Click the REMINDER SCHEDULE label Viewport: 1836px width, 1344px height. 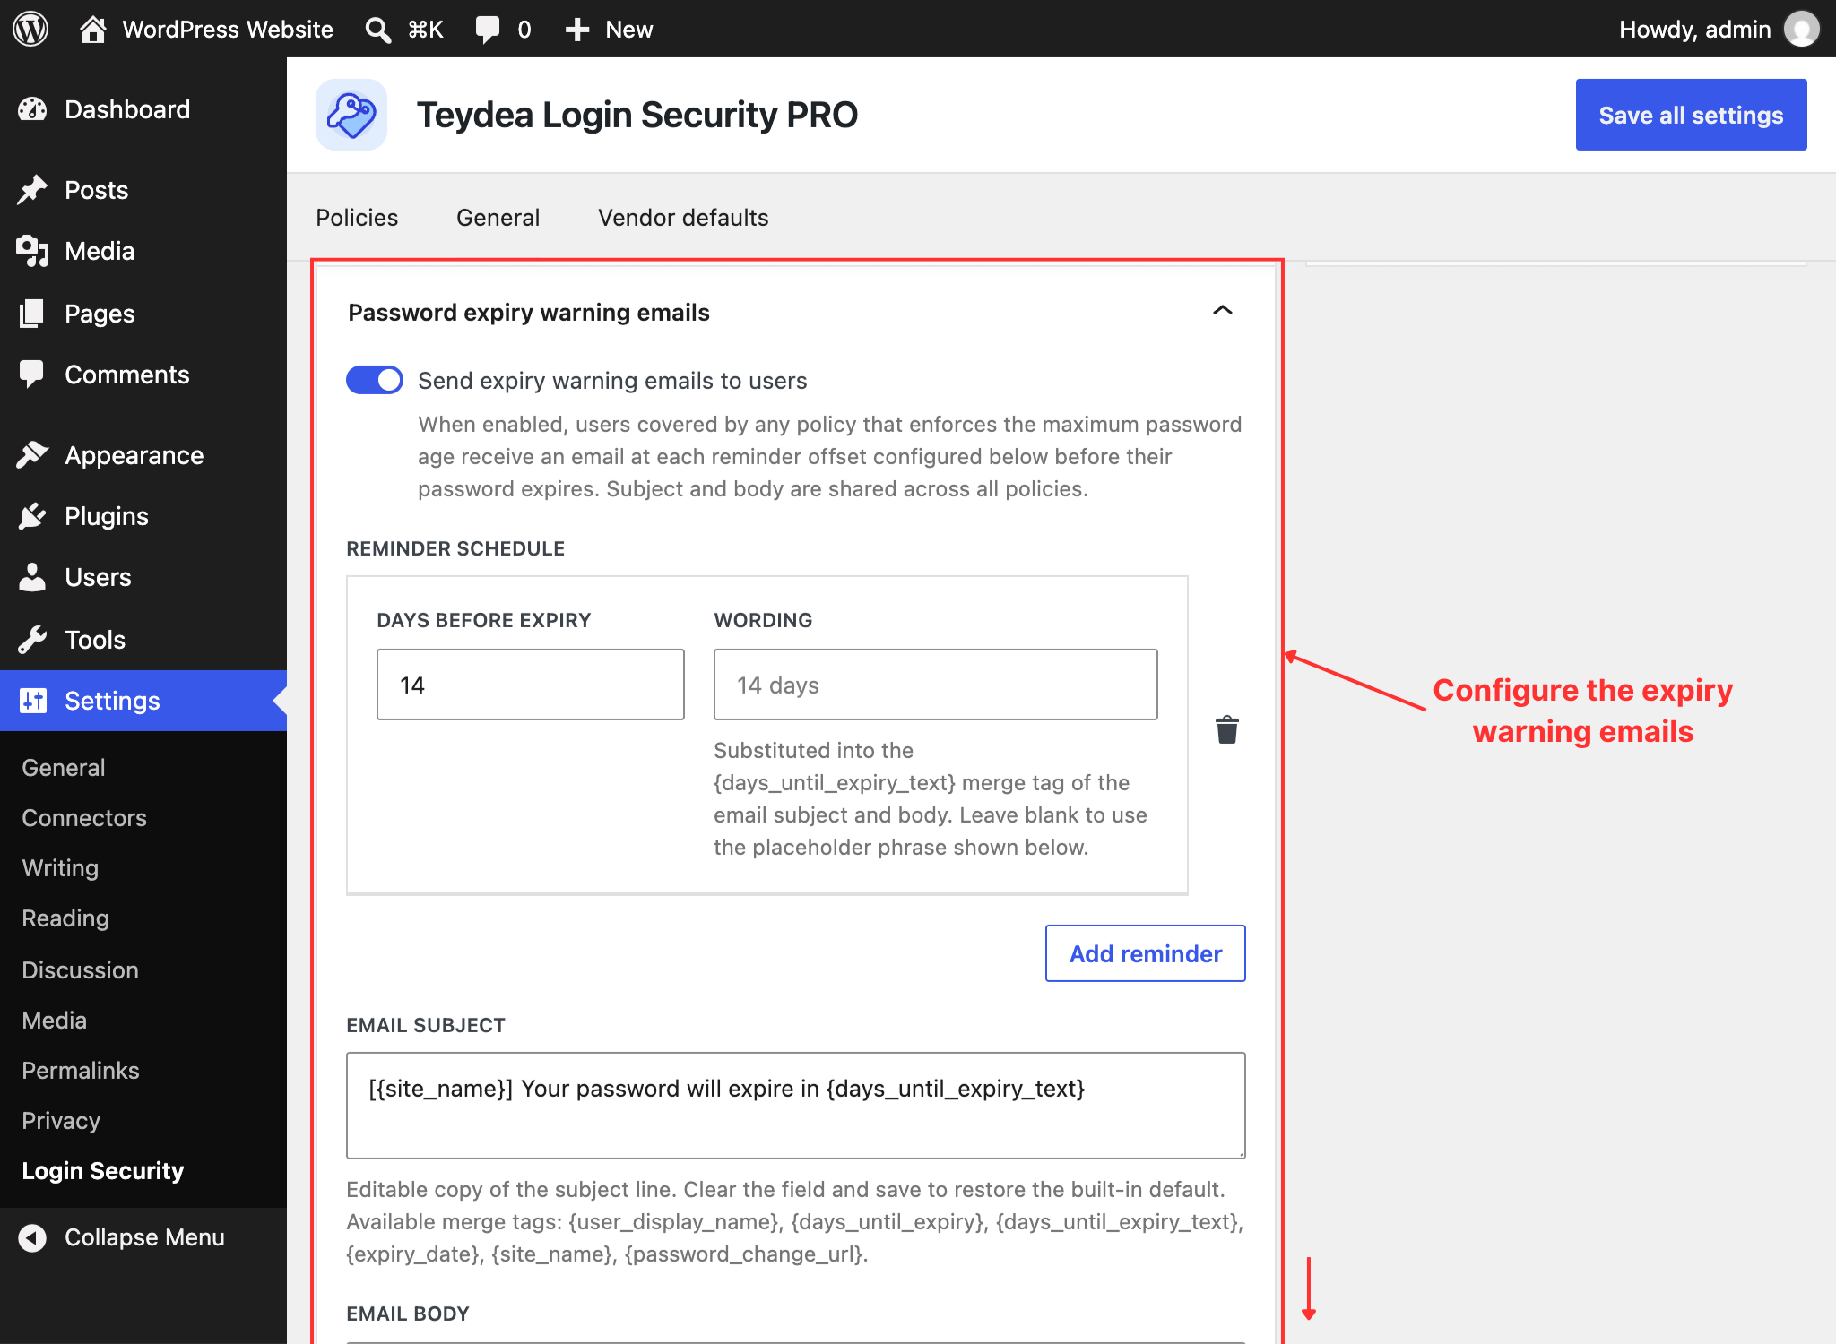[455, 548]
